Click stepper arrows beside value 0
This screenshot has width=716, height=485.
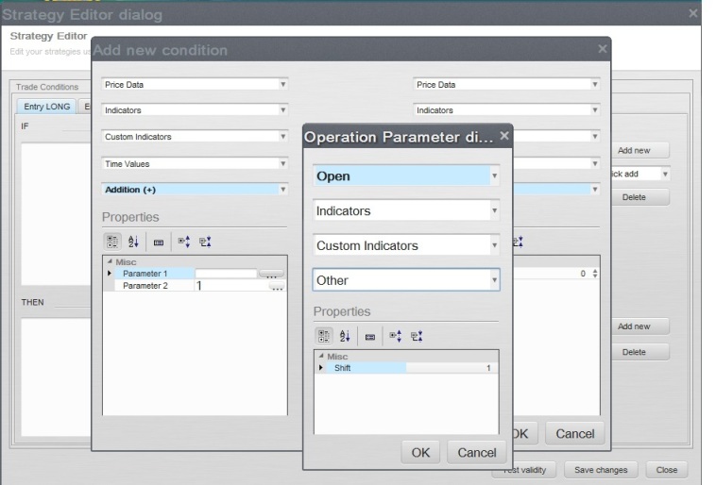(x=594, y=274)
